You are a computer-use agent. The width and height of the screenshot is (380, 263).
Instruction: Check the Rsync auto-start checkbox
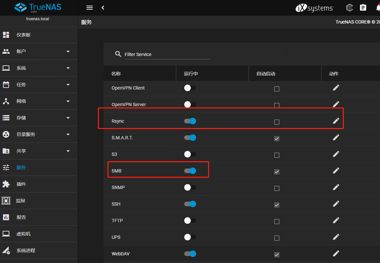tap(277, 122)
